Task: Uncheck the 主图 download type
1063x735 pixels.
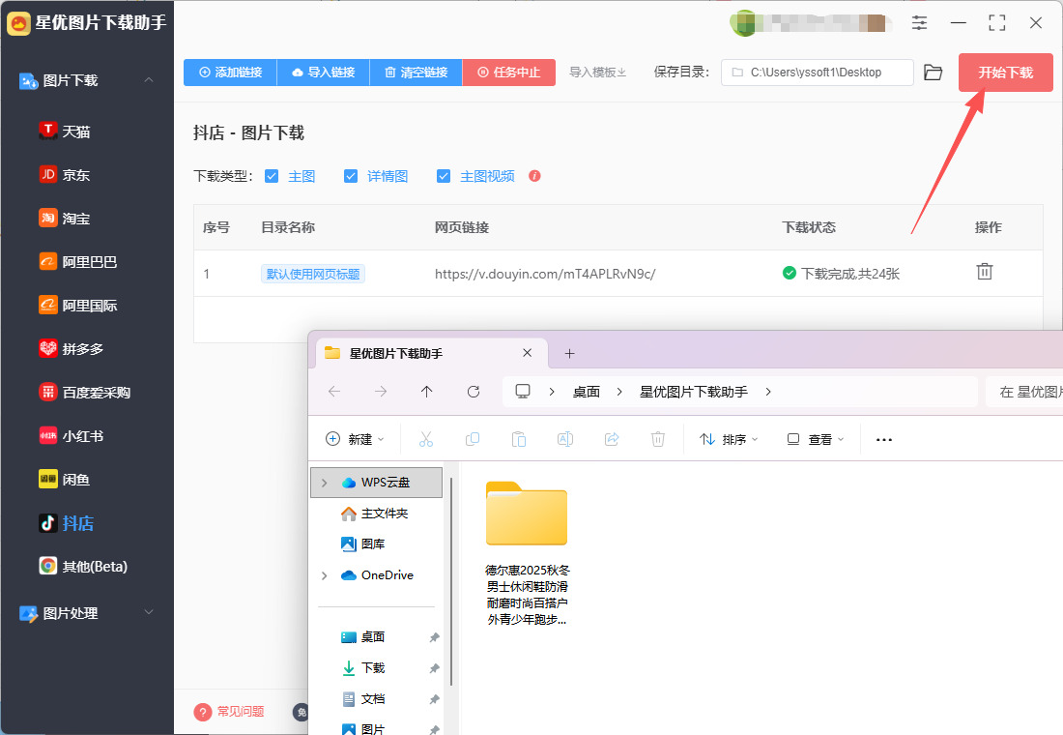Action: [x=272, y=176]
